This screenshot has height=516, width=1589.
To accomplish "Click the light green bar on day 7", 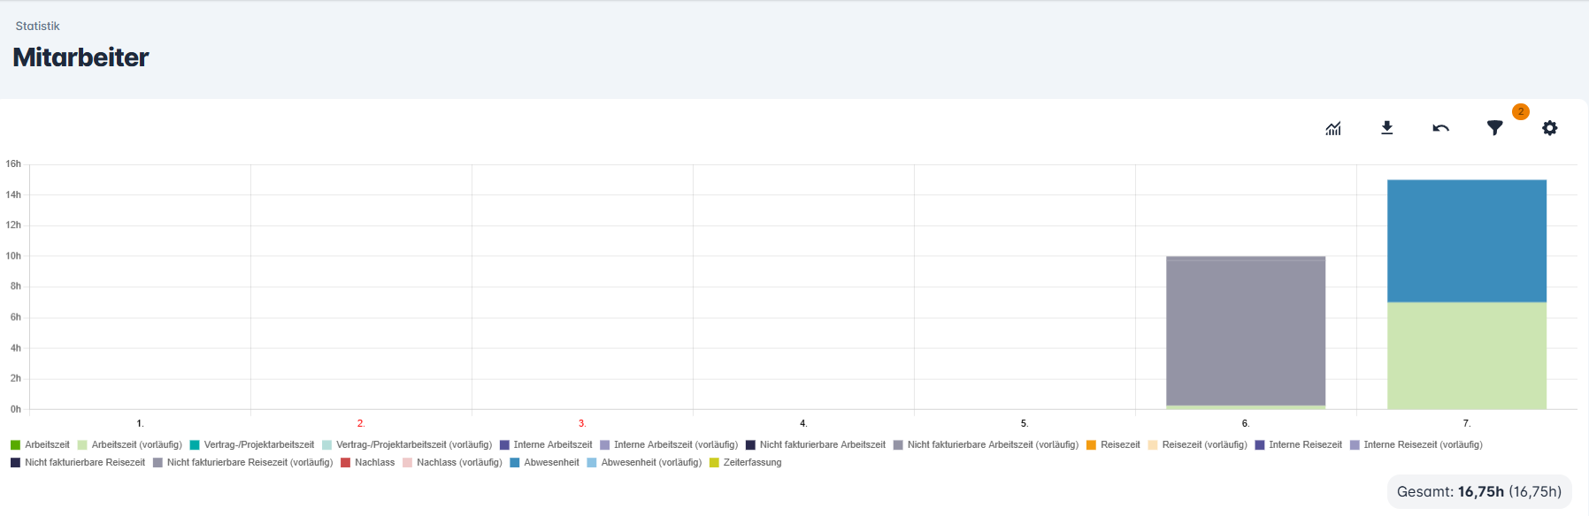I will (1466, 355).
